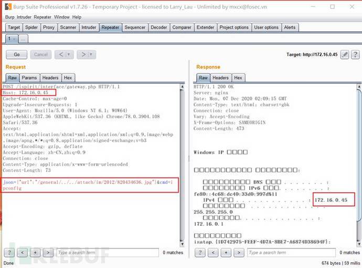The height and width of the screenshot is (268, 362).
Task: Click request search help '?' button
Action: (x=10, y=253)
